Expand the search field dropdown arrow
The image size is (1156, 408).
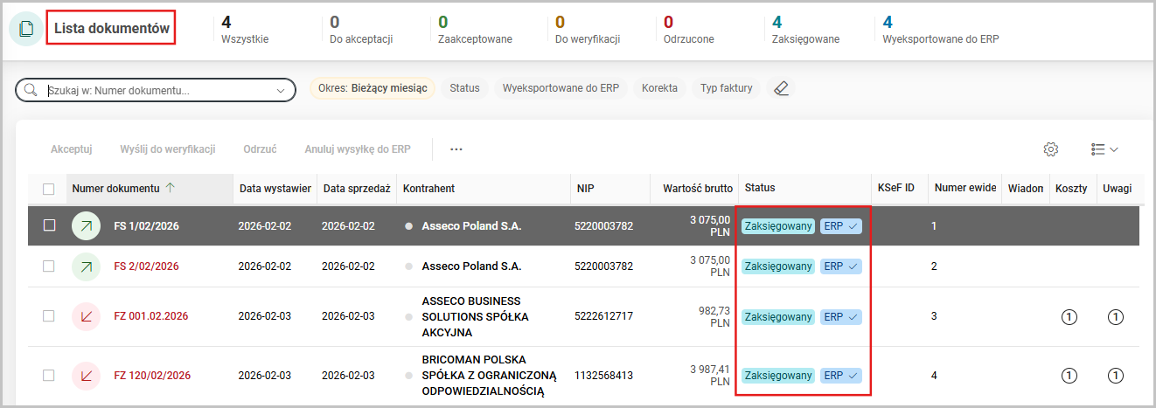[281, 90]
